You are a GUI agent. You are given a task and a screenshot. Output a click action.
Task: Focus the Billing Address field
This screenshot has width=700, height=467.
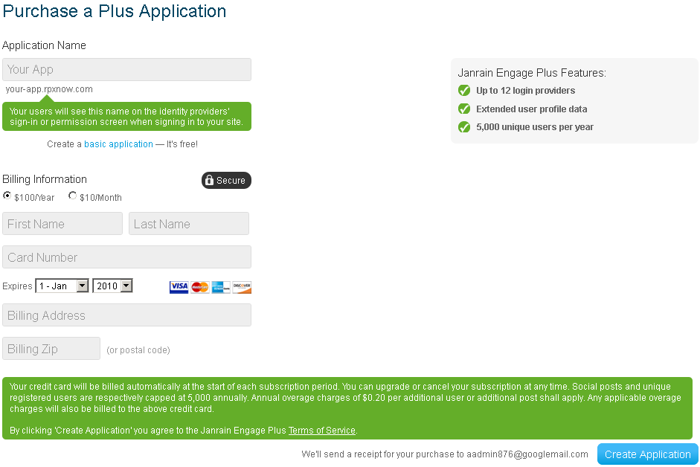click(x=126, y=315)
